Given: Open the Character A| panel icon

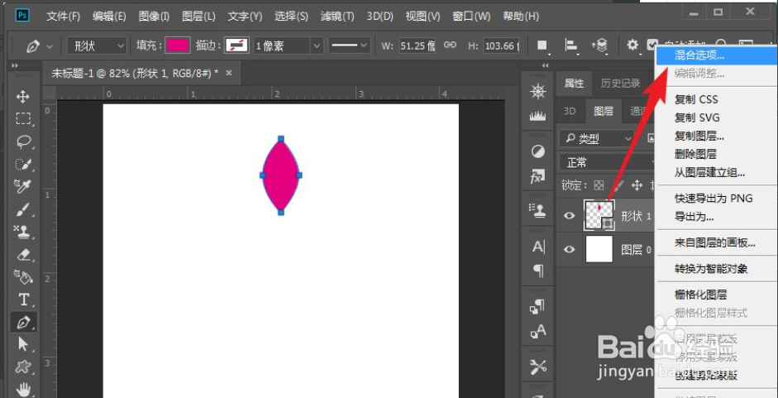Looking at the screenshot, I should [538, 247].
